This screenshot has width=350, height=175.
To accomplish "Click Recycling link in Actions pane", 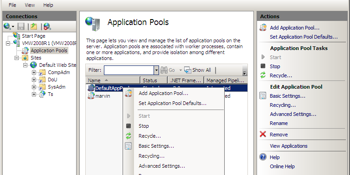I will (x=283, y=105).
